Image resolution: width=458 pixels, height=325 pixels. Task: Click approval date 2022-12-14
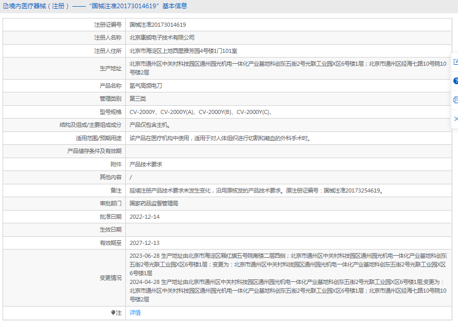point(144,217)
